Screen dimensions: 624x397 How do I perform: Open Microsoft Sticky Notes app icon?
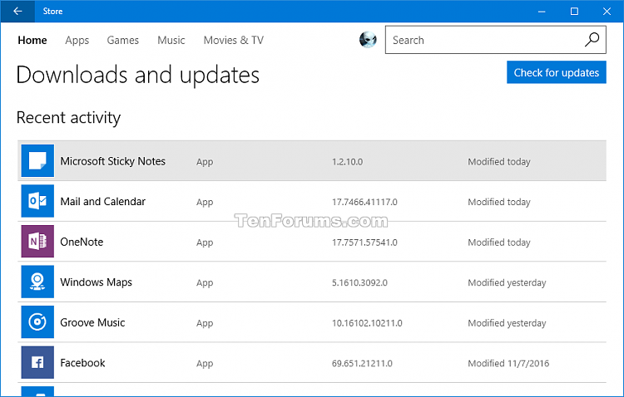click(37, 161)
